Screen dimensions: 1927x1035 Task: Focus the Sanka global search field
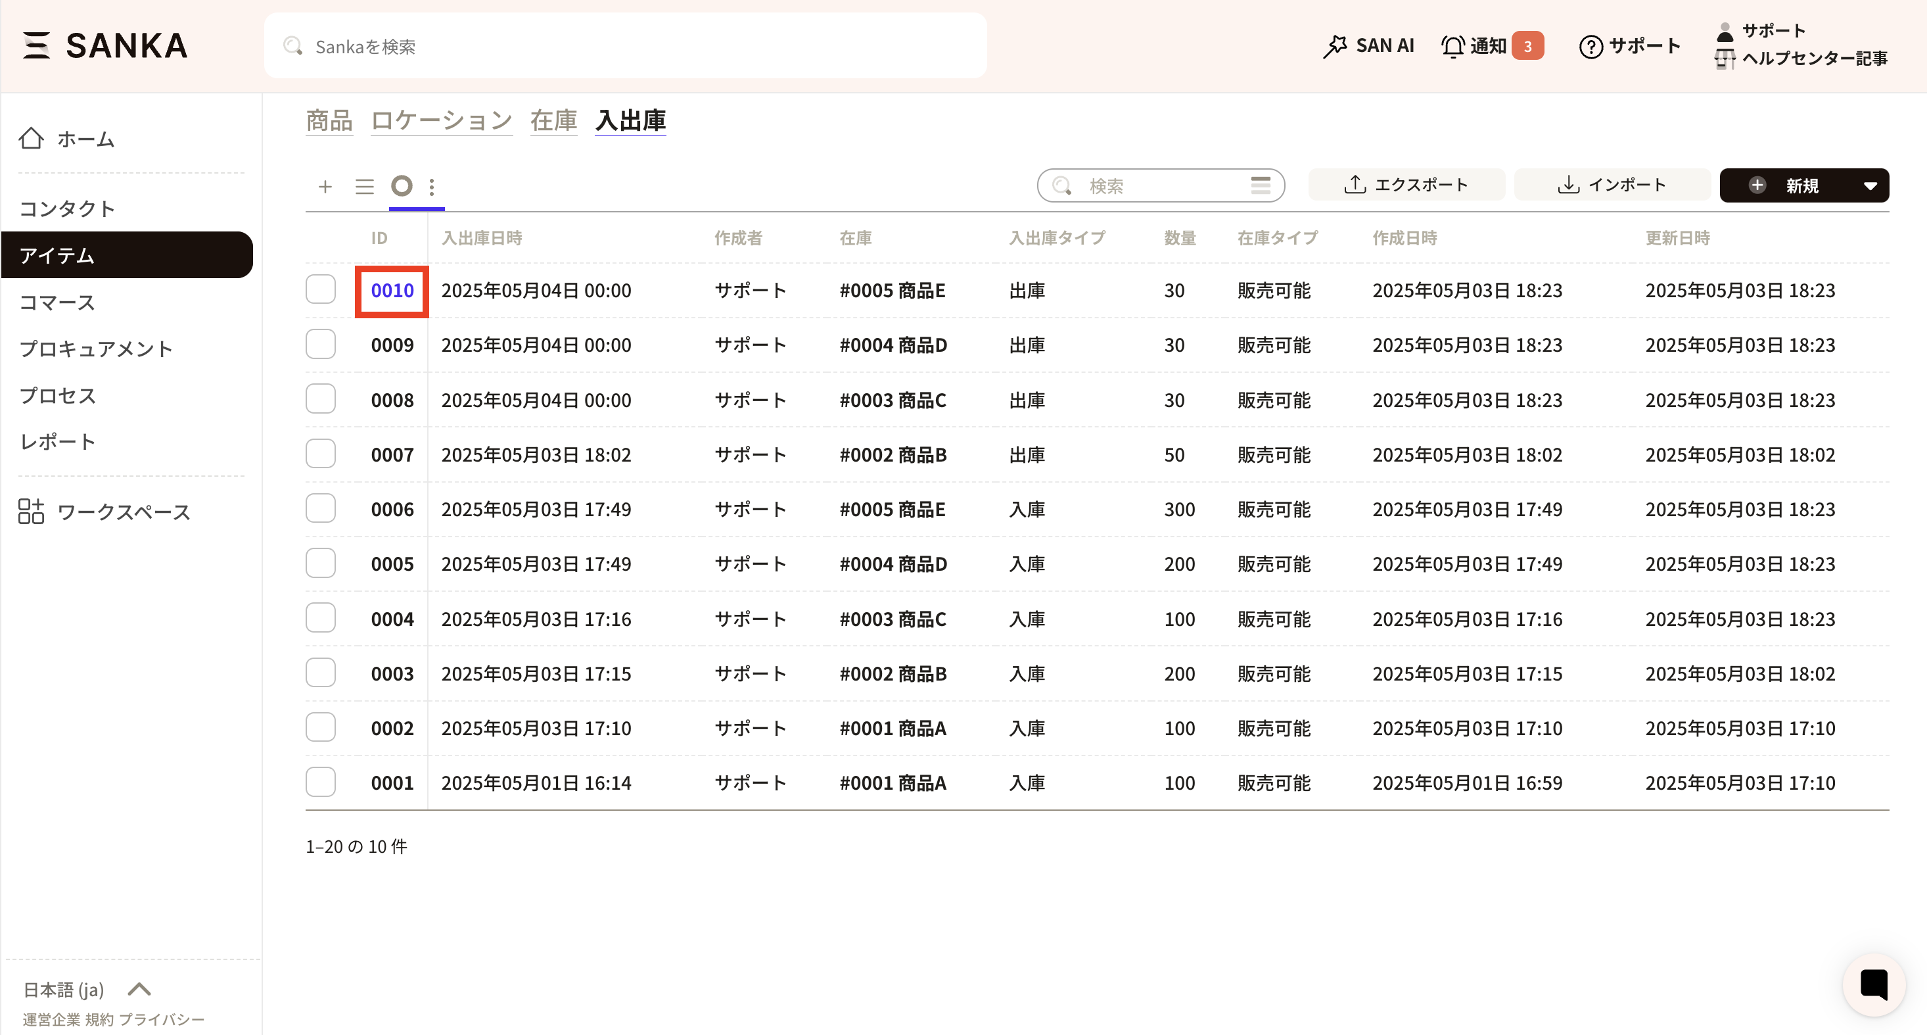[626, 47]
